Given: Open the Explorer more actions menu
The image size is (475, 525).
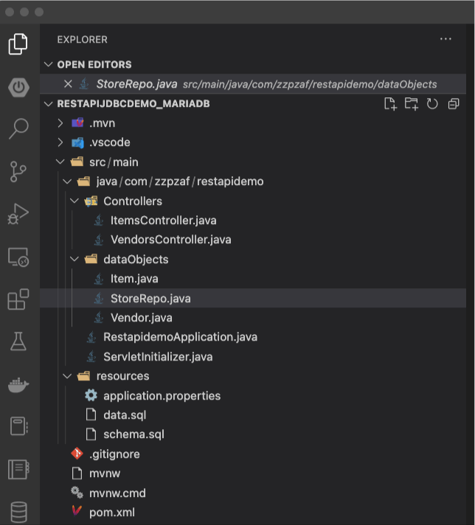Looking at the screenshot, I should tap(445, 39).
